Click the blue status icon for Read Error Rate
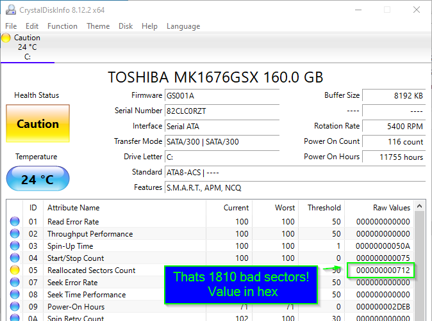This screenshot has height=321, width=432. [15, 221]
